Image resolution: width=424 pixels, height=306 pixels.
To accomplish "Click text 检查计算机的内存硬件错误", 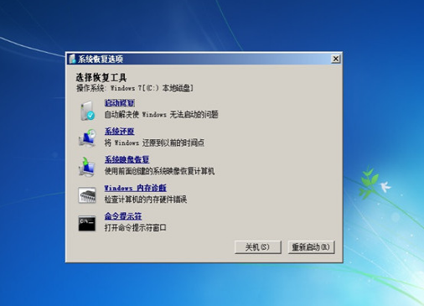I will pos(146,200).
